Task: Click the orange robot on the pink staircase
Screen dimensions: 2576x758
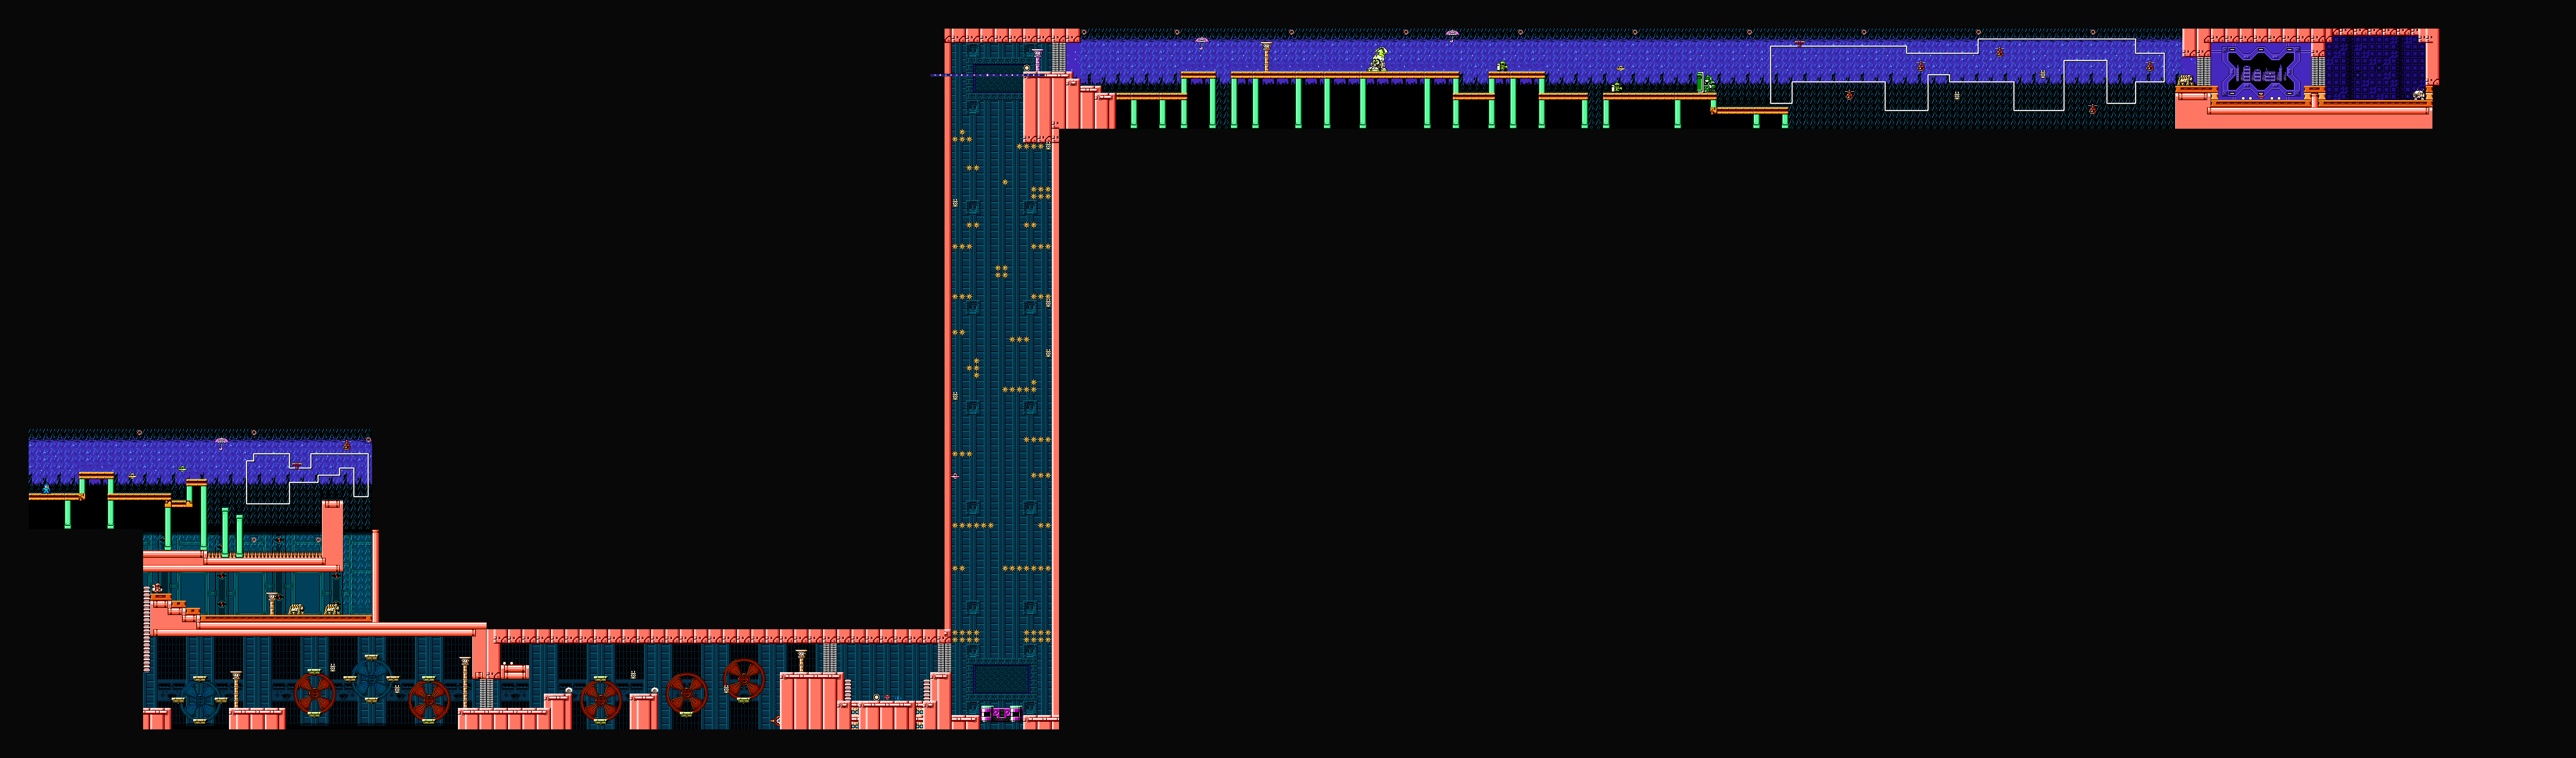Action: pyautogui.click(x=156, y=588)
